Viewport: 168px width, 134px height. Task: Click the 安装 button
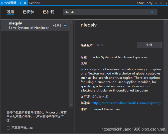[149, 45]
